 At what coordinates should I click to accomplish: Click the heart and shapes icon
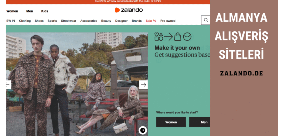159,37
